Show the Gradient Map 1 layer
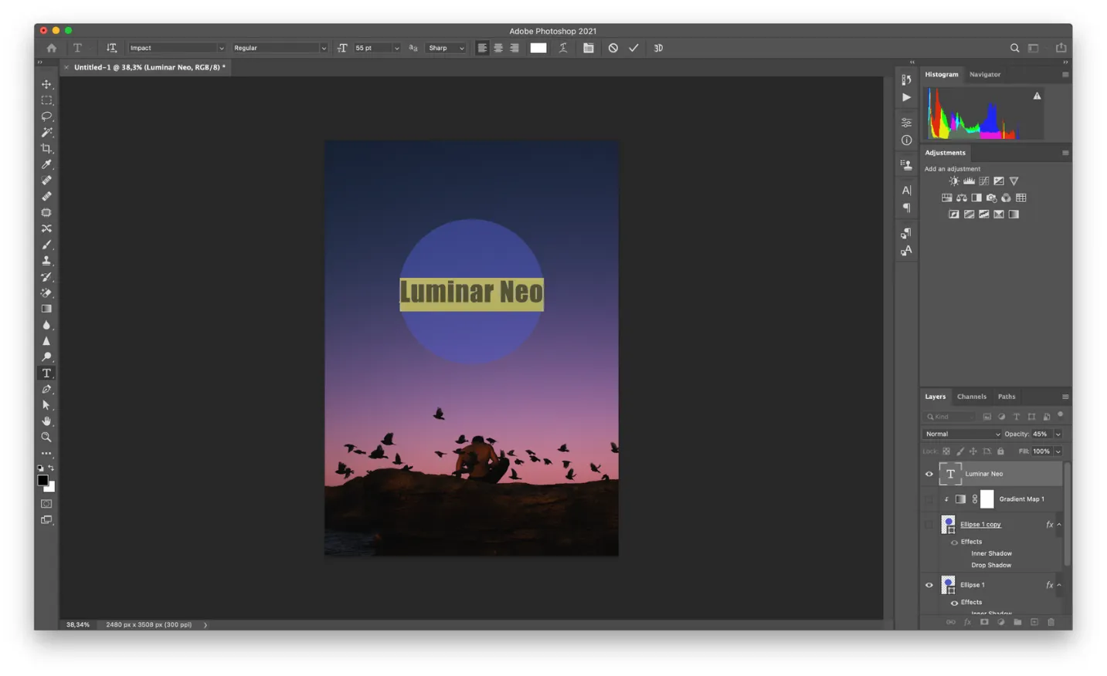Image resolution: width=1107 pixels, height=676 pixels. coord(929,499)
